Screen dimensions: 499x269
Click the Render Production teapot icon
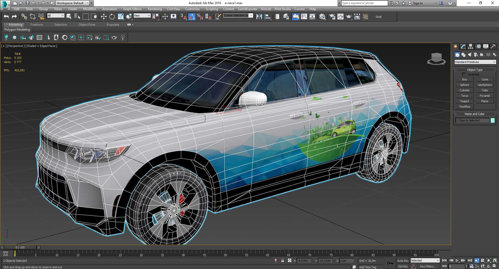click(x=349, y=17)
